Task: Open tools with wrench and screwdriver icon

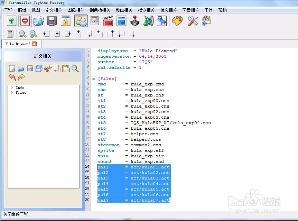Action: point(193,21)
